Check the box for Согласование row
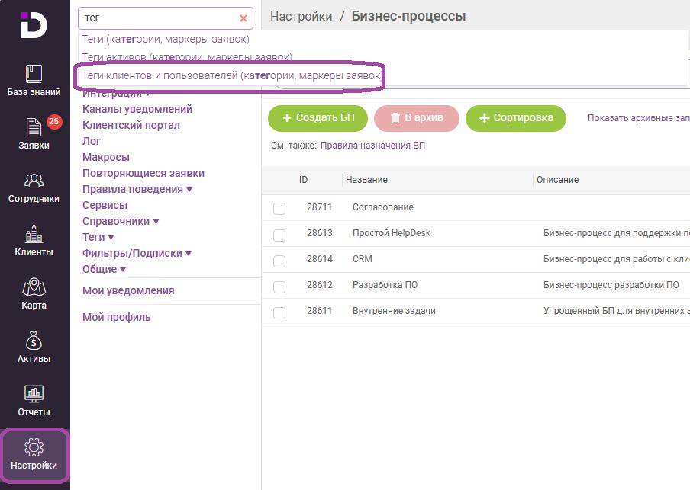The height and width of the screenshot is (490, 690). [279, 208]
